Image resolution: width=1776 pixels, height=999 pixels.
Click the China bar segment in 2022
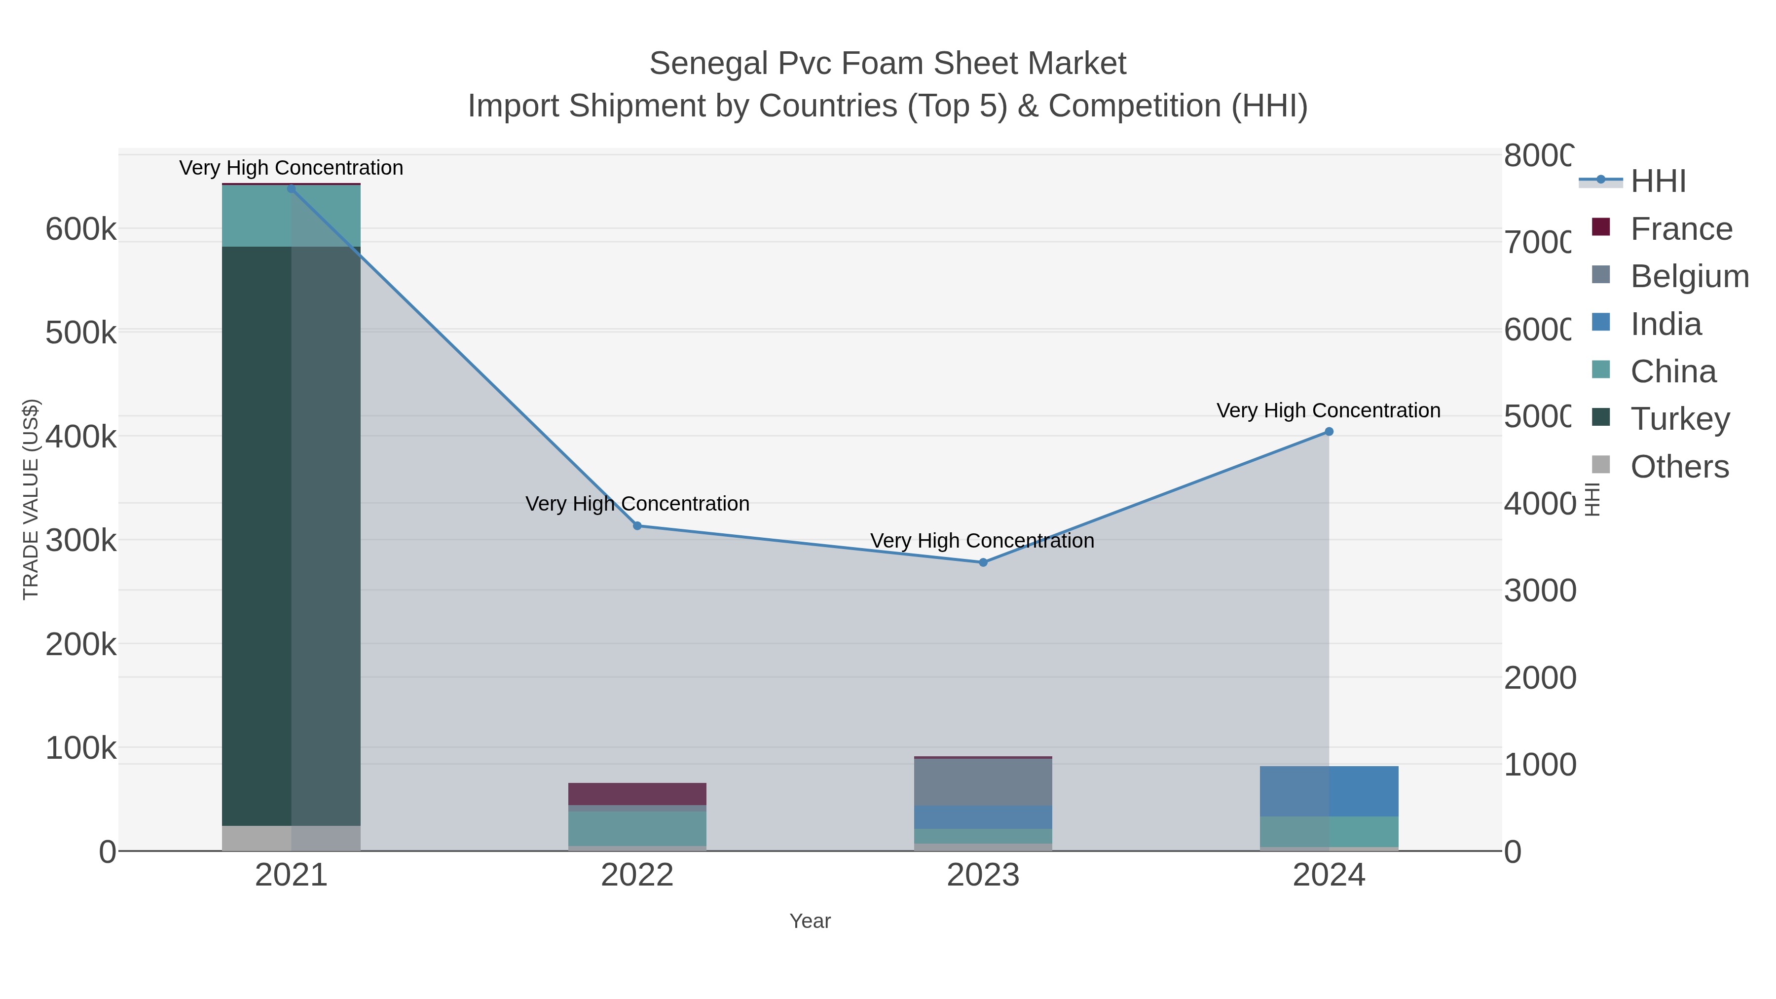click(x=637, y=829)
